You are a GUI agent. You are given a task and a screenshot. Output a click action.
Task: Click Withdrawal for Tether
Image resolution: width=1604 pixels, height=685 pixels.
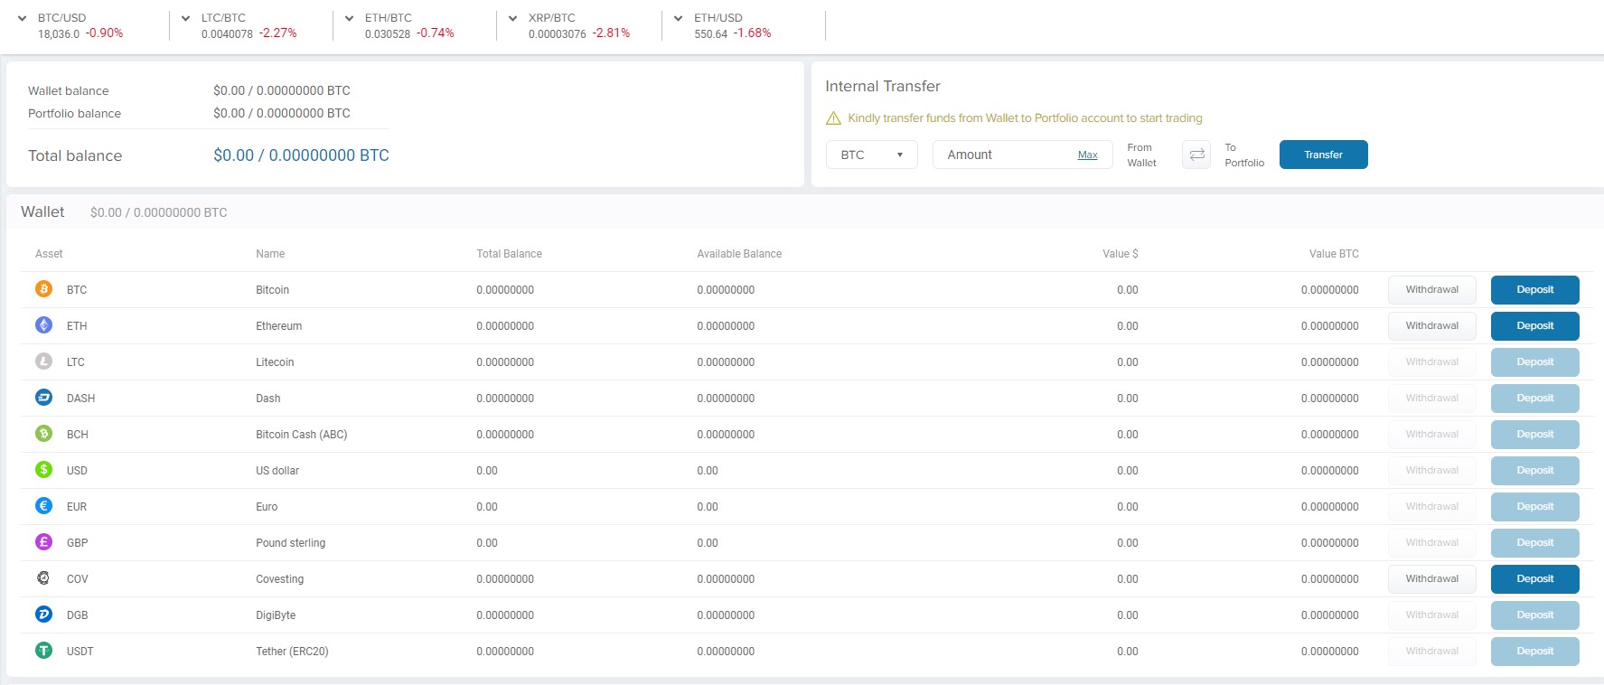coord(1432,651)
